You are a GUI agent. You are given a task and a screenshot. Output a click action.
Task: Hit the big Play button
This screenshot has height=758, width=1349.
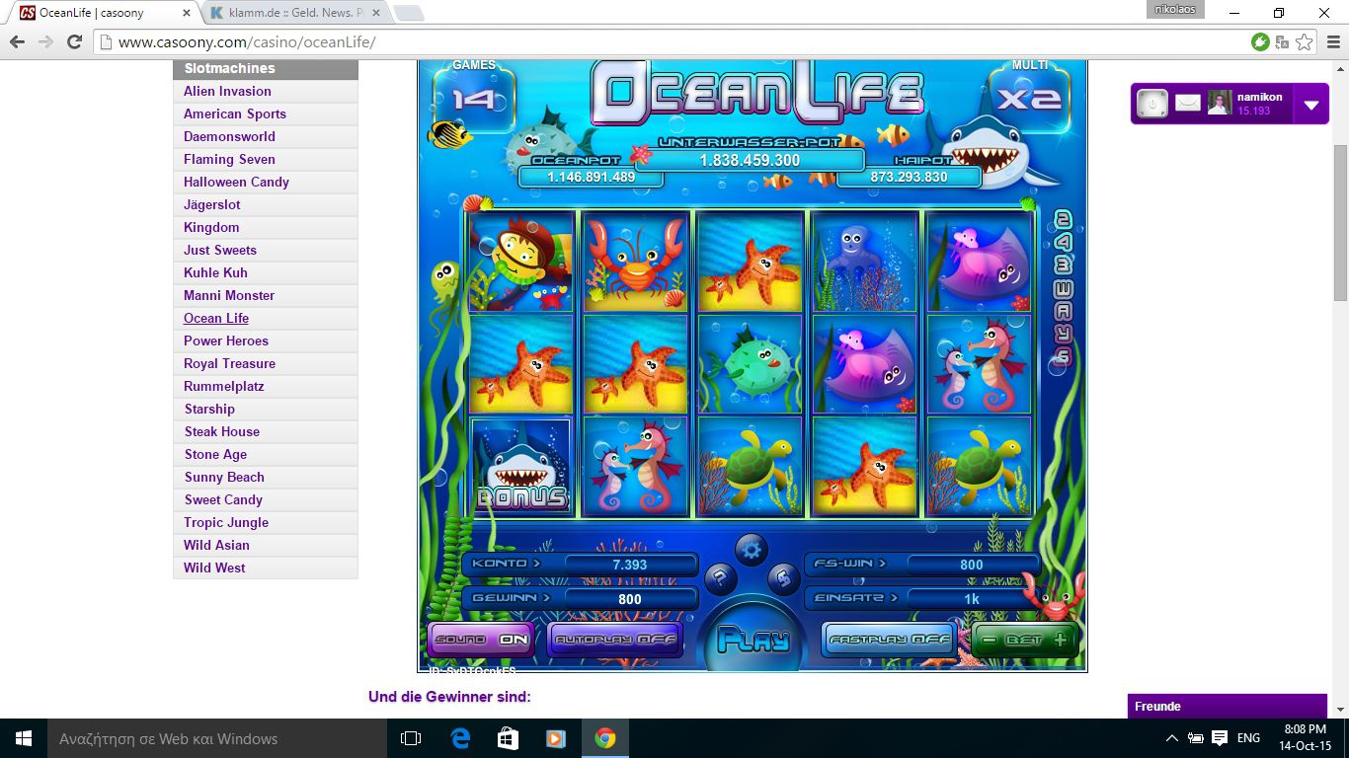click(753, 640)
